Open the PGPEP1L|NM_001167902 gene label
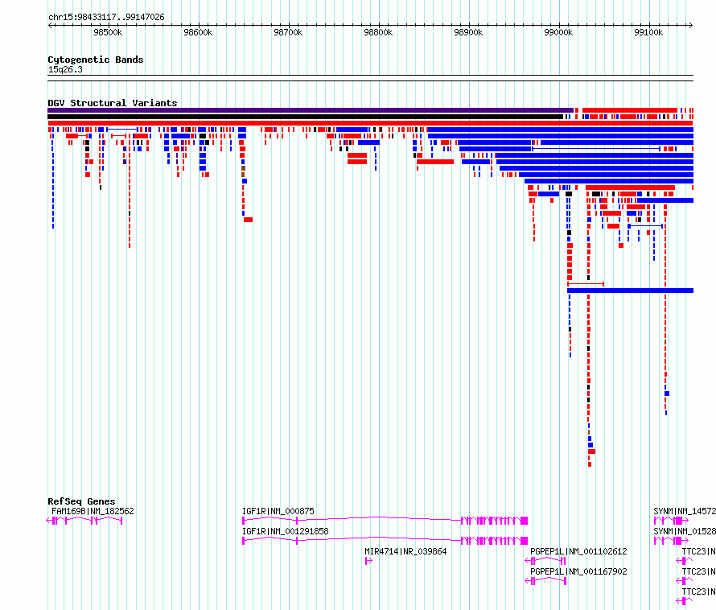This screenshot has height=610, width=716. pyautogui.click(x=578, y=571)
